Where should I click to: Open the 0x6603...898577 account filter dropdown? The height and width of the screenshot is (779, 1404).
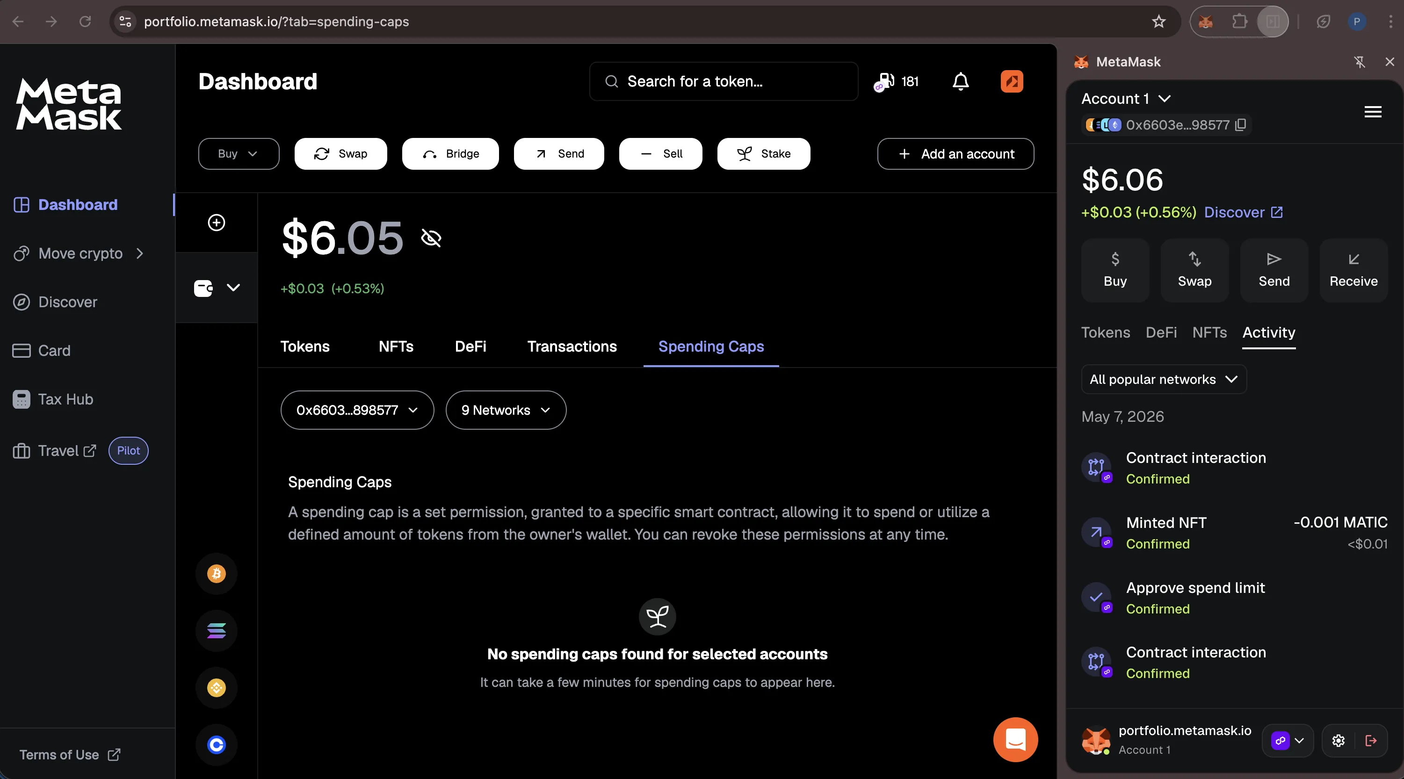tap(357, 410)
